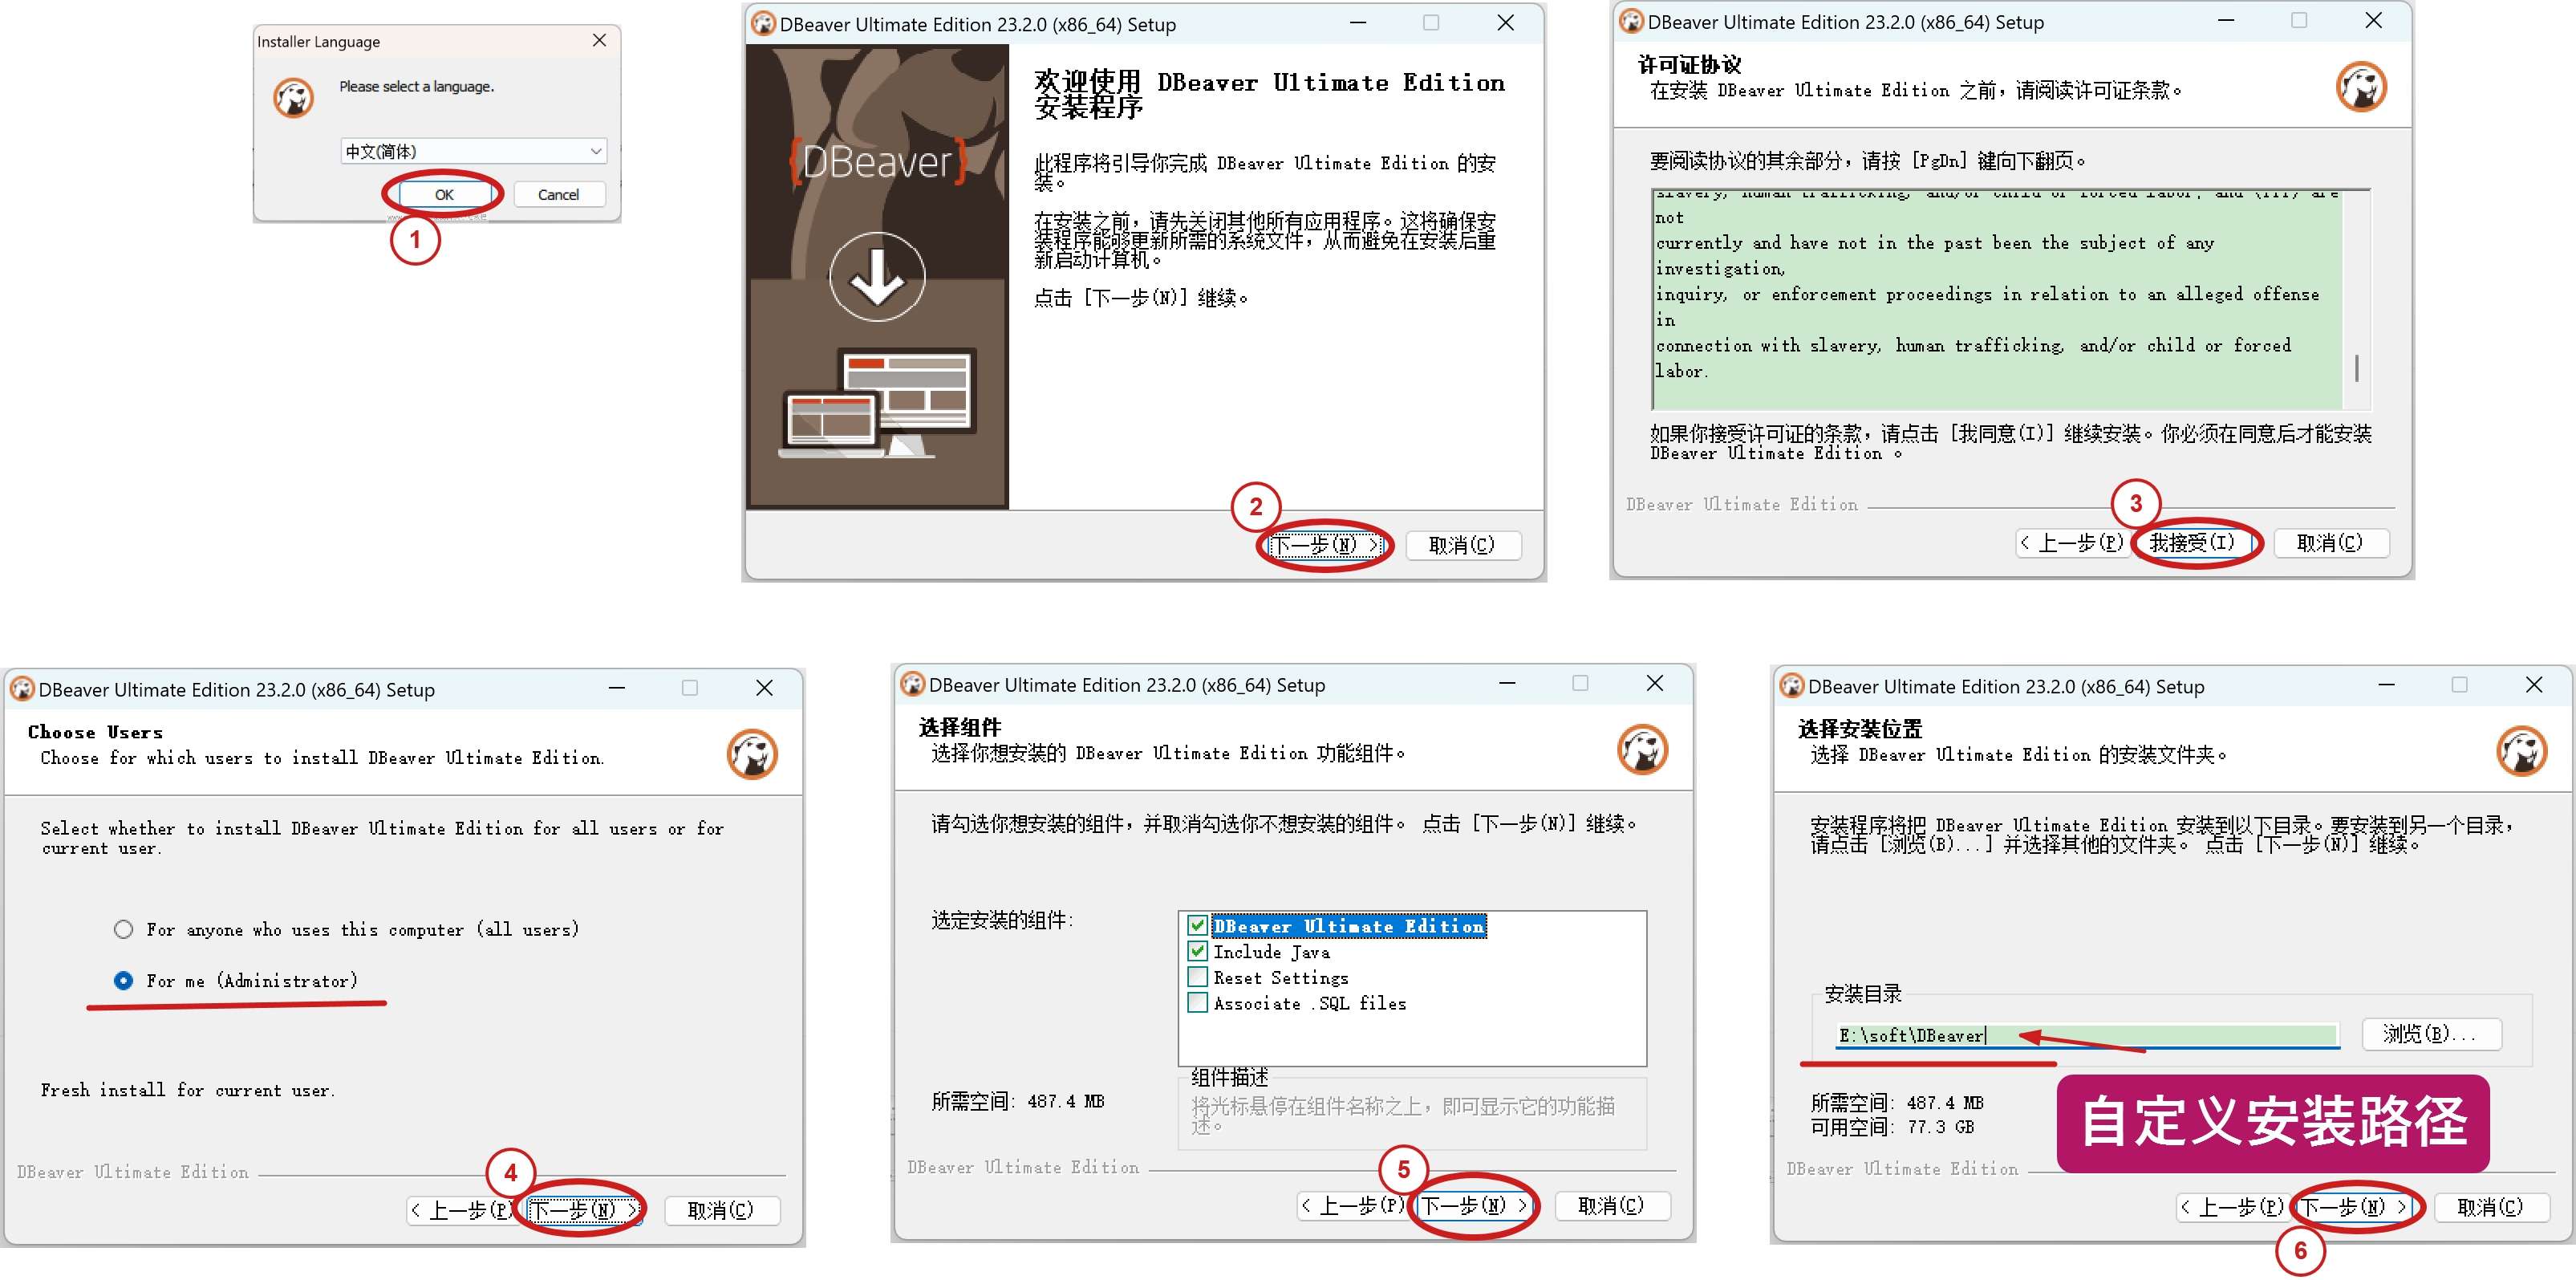Click 下一步(N) in the welcome setup window
Screen dimensions: 2576x1280
tap(1325, 545)
